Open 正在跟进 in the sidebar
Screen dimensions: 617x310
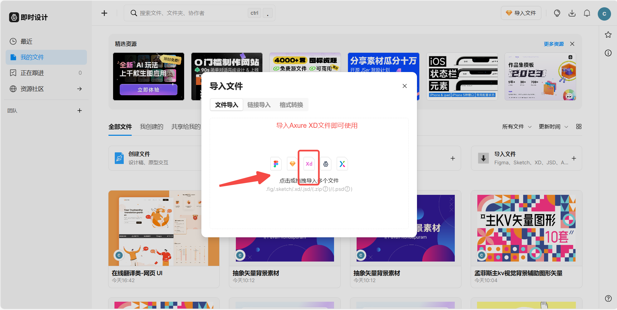[x=46, y=73]
